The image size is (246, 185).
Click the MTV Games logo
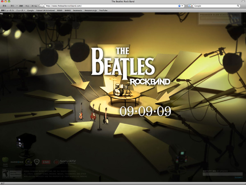pyautogui.click(x=28, y=162)
